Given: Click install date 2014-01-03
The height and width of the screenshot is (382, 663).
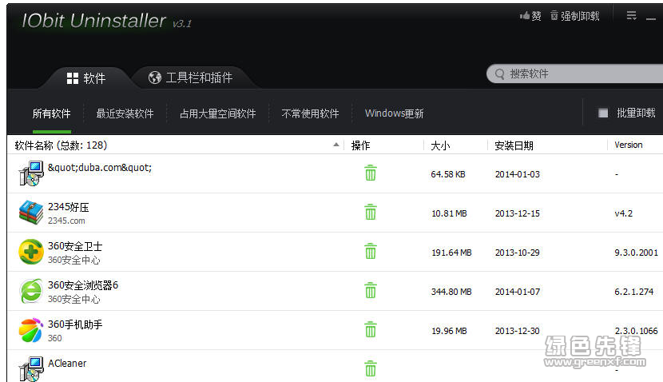Looking at the screenshot, I should [518, 174].
